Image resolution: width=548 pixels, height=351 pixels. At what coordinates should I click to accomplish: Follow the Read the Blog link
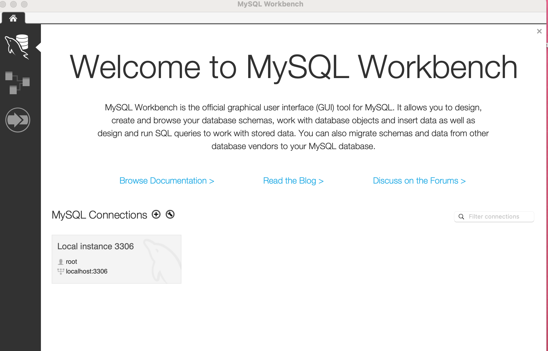point(293,181)
